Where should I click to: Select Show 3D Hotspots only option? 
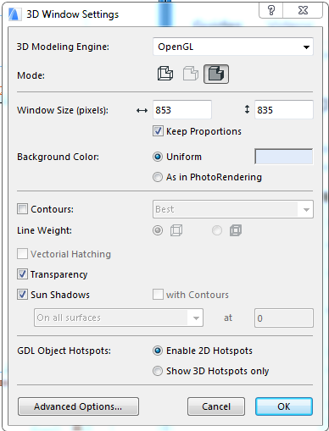pos(158,371)
